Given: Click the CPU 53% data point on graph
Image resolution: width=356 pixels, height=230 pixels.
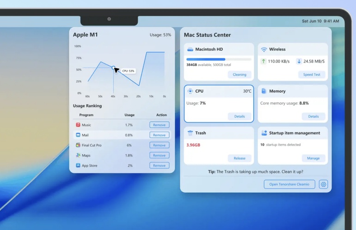Looking at the screenshot, I should (113, 68).
